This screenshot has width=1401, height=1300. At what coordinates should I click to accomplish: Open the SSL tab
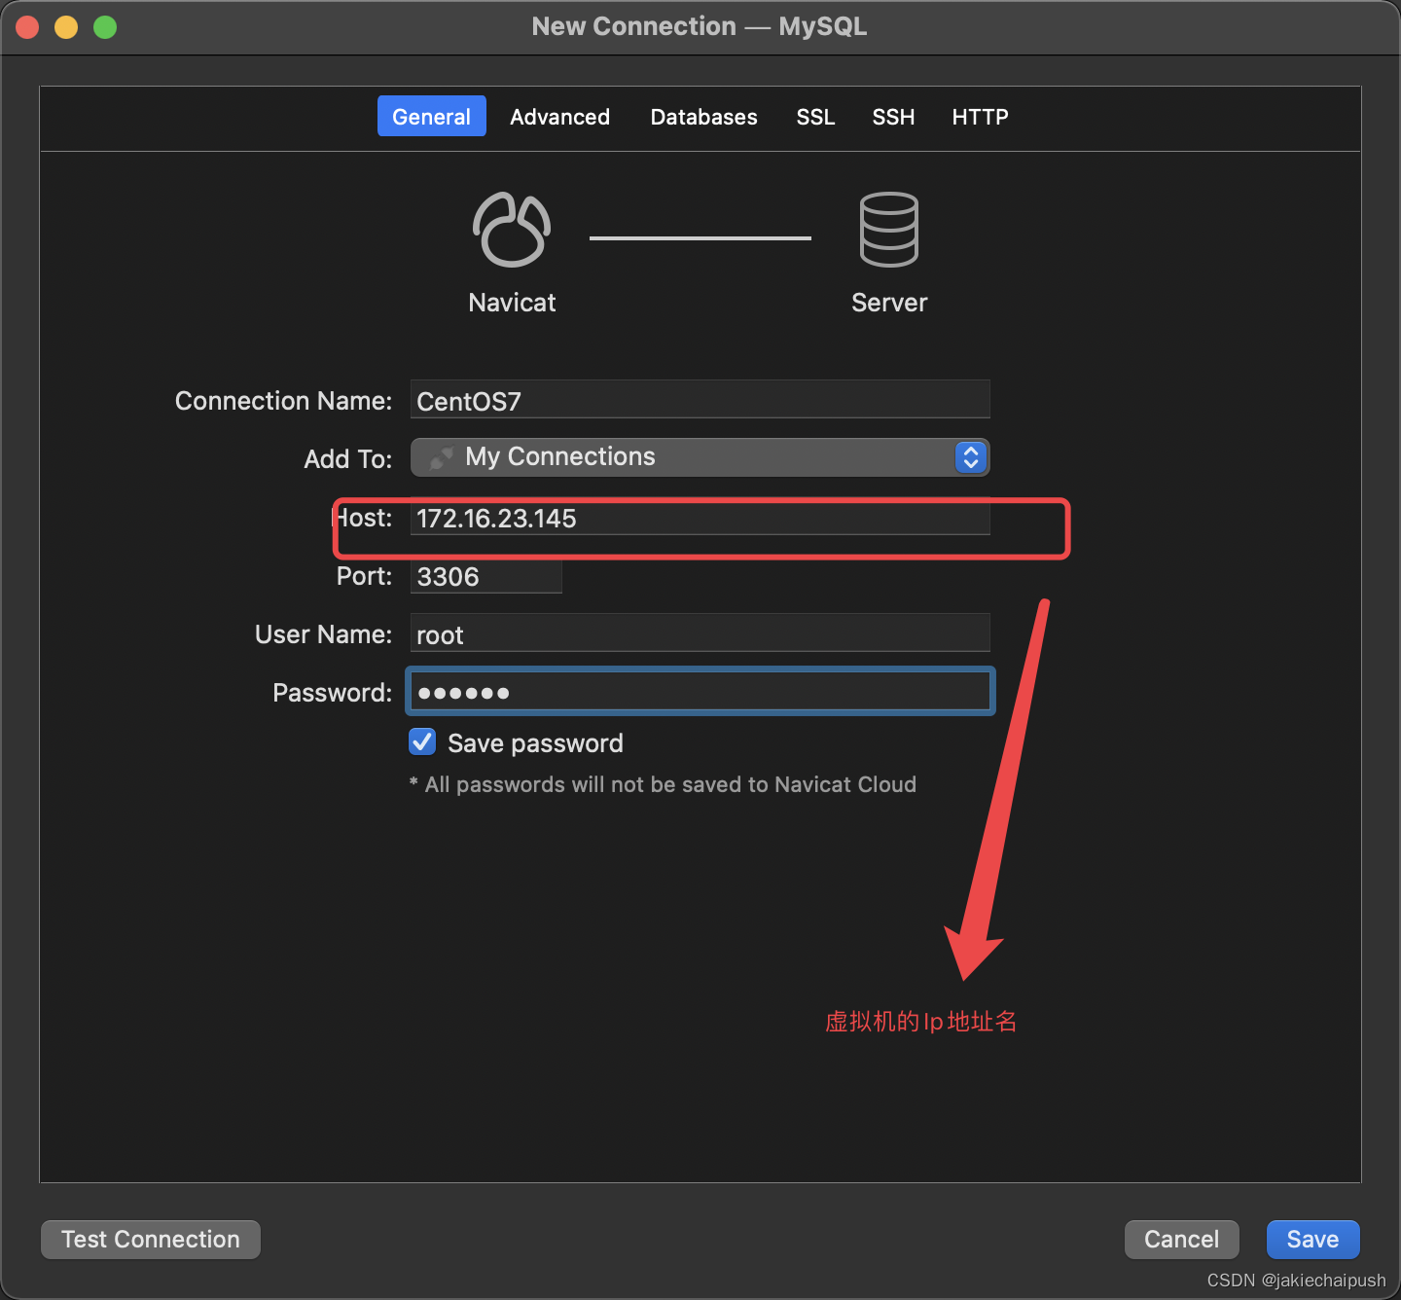click(x=815, y=117)
